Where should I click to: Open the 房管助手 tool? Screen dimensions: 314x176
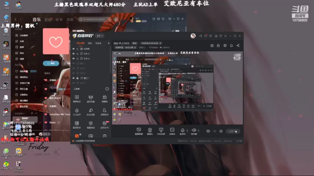(104, 112)
